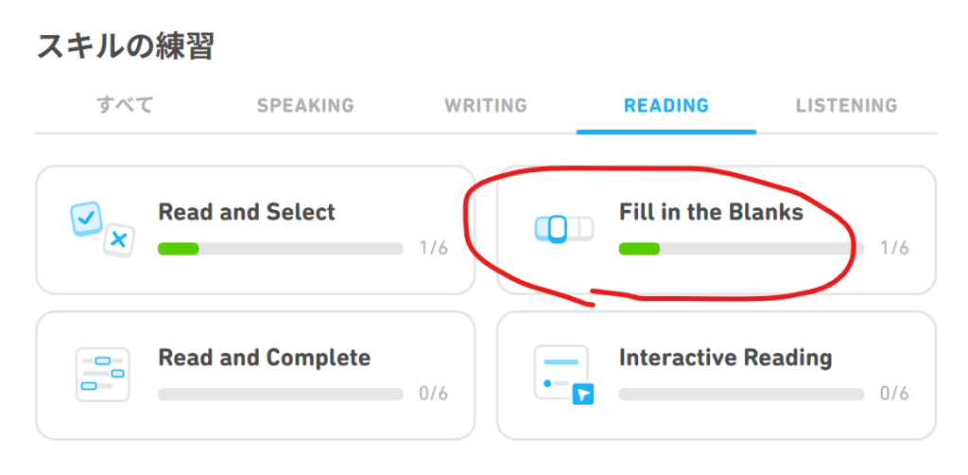Click the 1/6 count for Read and Select

(434, 249)
